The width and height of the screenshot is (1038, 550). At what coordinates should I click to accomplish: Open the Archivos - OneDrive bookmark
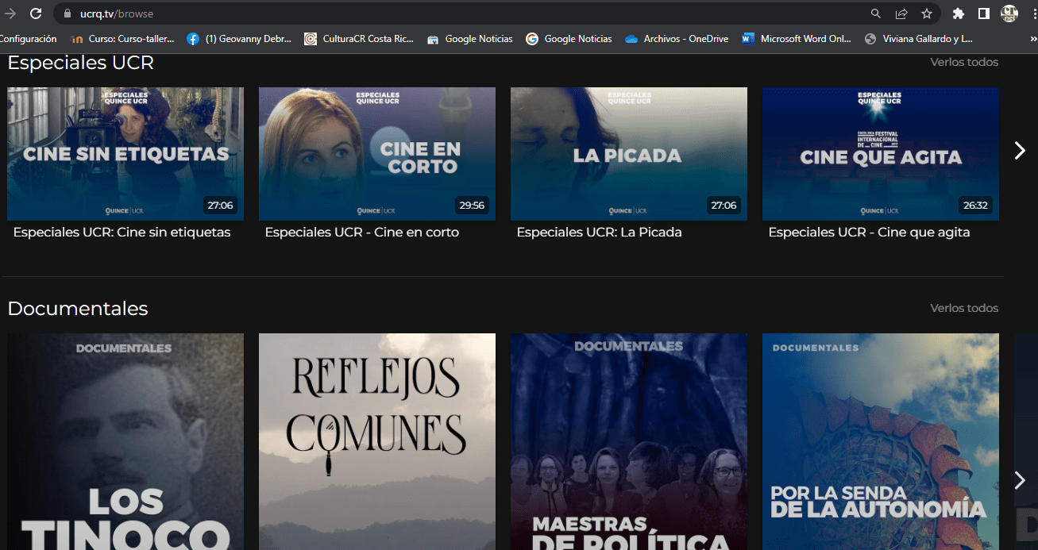click(x=677, y=39)
